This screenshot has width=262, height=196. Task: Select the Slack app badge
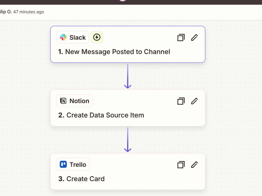point(73,37)
